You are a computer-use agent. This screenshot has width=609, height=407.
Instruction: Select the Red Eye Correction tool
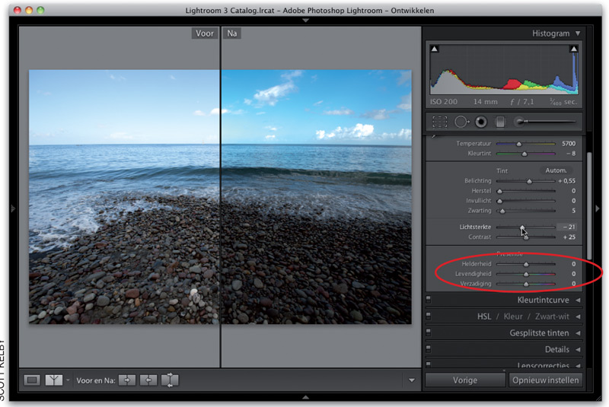point(481,122)
